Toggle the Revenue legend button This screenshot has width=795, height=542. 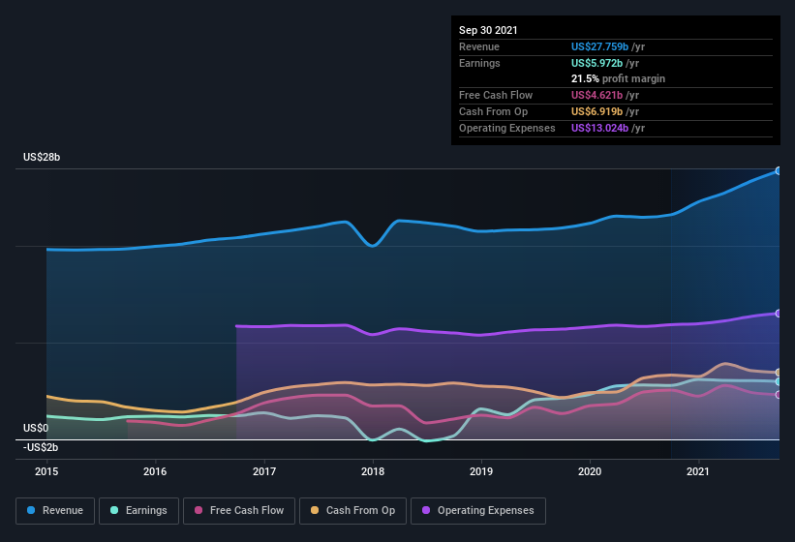(x=55, y=511)
